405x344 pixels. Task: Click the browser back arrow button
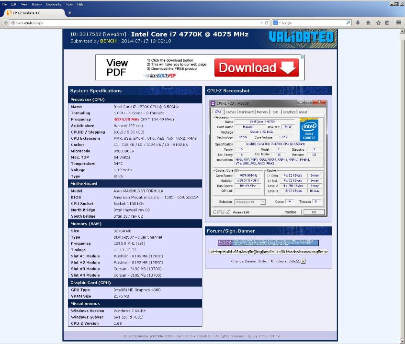[5, 22]
